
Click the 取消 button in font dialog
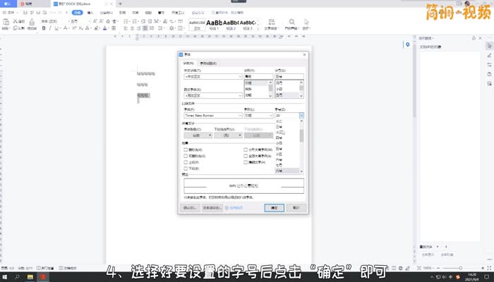pos(296,208)
